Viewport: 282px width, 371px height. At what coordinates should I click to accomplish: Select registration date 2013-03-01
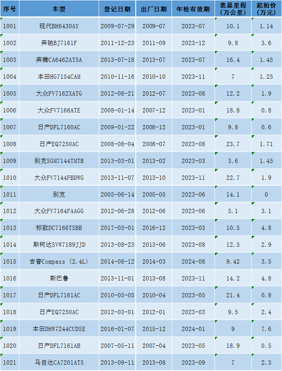117,160
